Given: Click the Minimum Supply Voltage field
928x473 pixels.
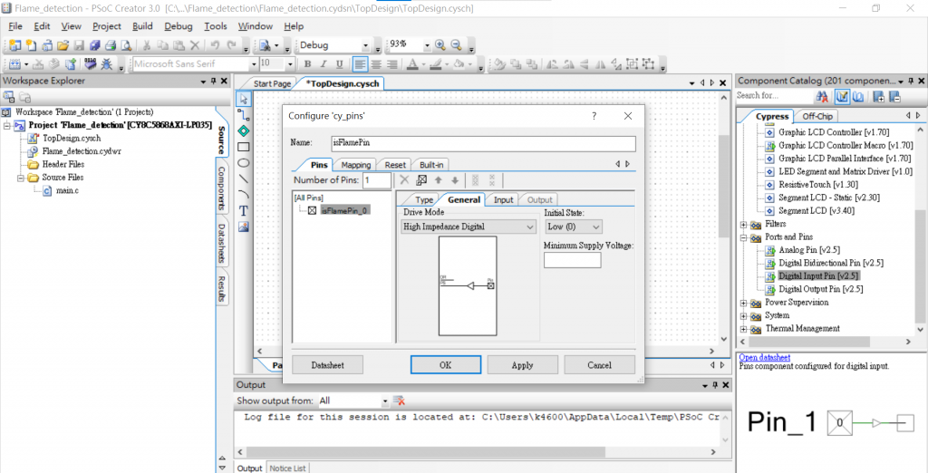Looking at the screenshot, I should tap(573, 260).
